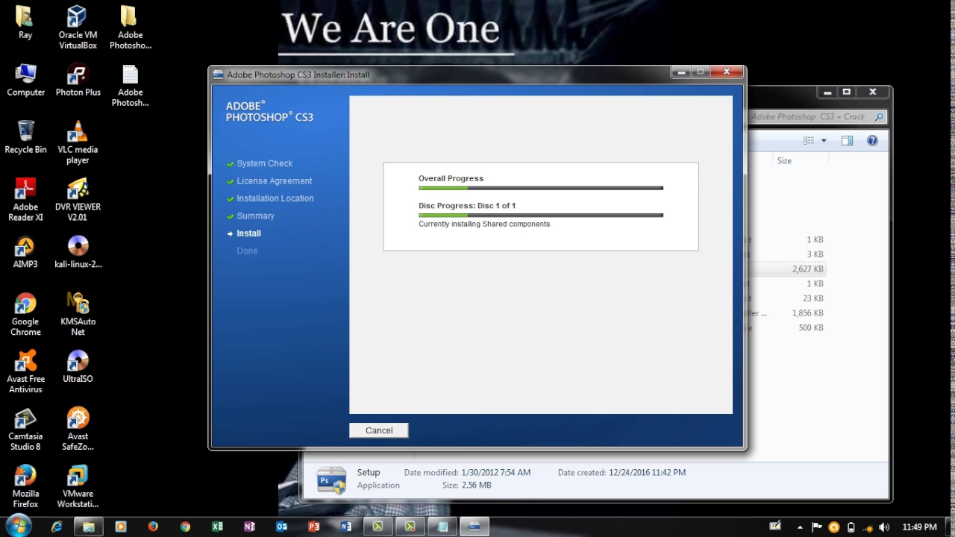Open the Ray folder on desktop

25,22
